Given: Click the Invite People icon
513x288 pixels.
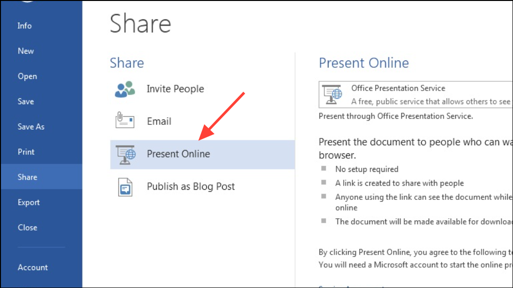Looking at the screenshot, I should coord(125,89).
